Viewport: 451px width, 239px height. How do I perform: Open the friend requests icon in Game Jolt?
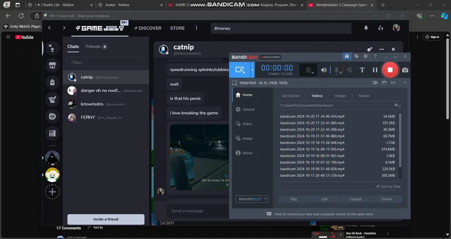click(x=380, y=28)
